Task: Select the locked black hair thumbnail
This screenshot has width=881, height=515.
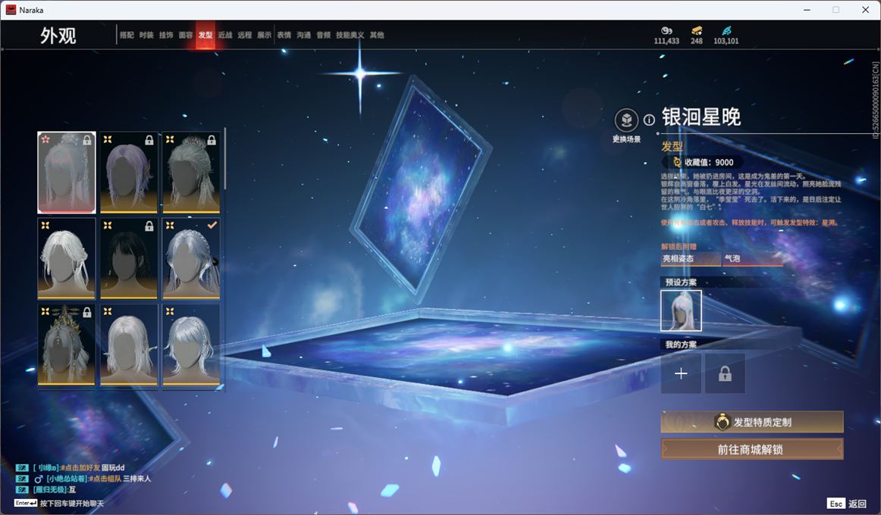Action: click(x=129, y=258)
